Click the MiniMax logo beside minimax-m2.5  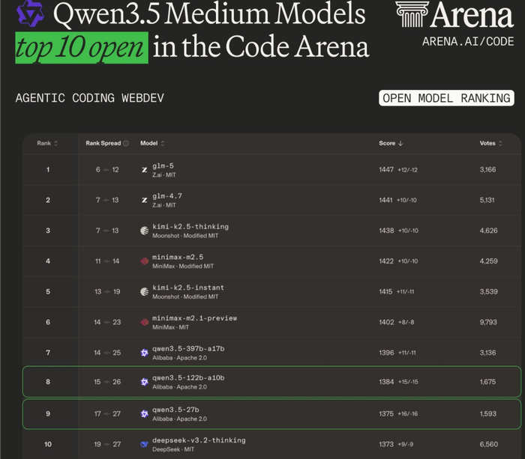tap(145, 261)
